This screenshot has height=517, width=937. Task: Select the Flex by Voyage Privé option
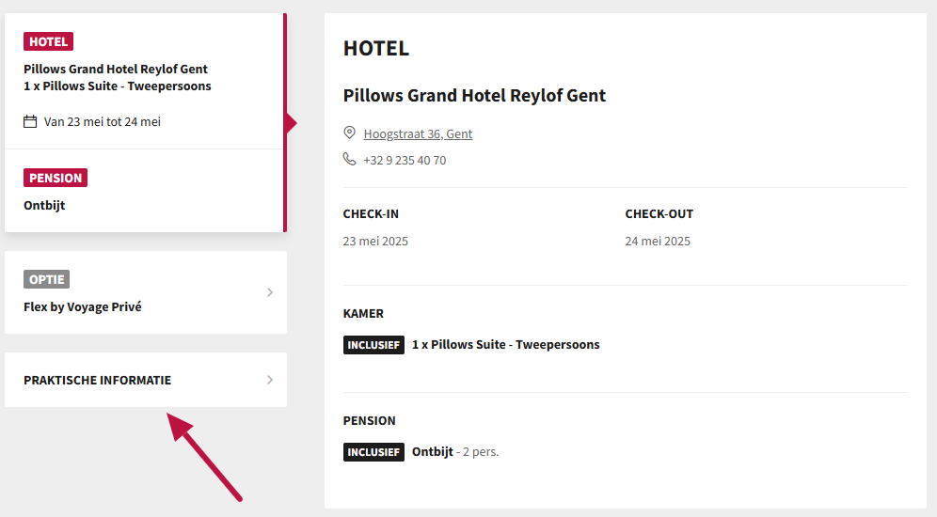tap(83, 306)
